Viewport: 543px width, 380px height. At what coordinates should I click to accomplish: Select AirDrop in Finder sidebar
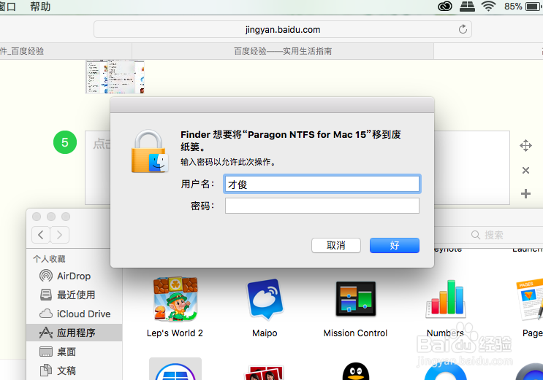tap(74, 276)
